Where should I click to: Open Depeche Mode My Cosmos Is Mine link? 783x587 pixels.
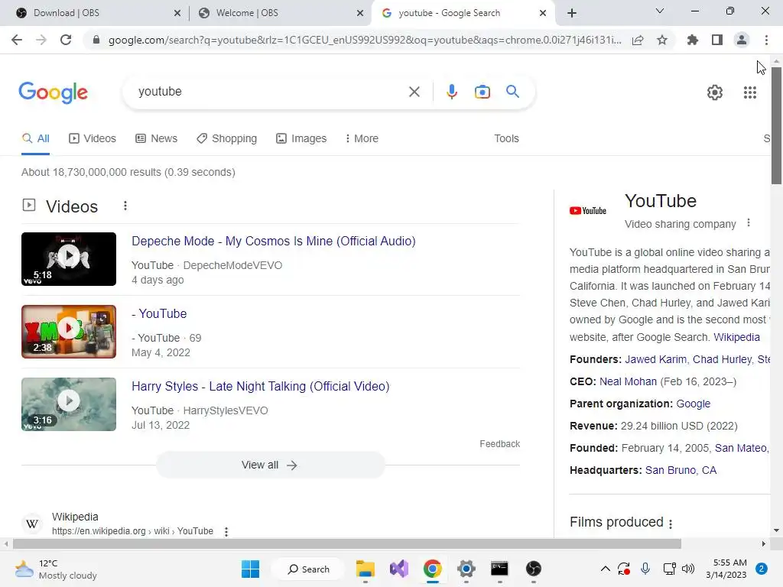(274, 241)
